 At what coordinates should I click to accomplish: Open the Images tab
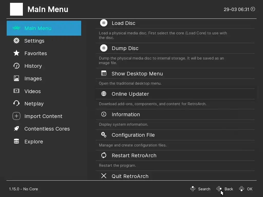pos(44,78)
